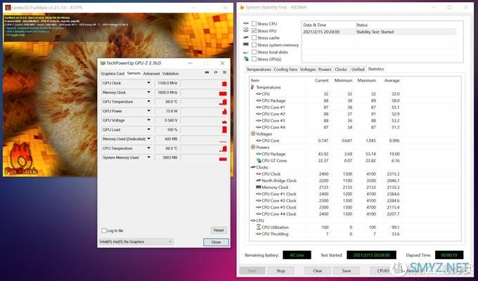Open the Cooling Fans tab in AIDA64

285,70
